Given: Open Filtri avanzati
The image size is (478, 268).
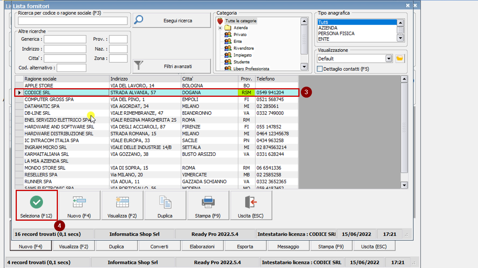Looking at the screenshot, I should [172, 66].
